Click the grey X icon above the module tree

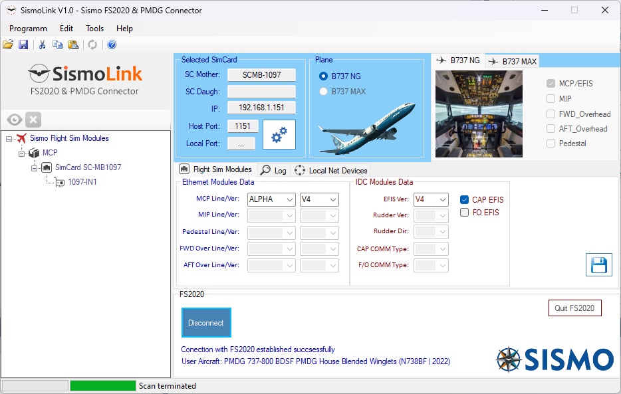[x=33, y=120]
